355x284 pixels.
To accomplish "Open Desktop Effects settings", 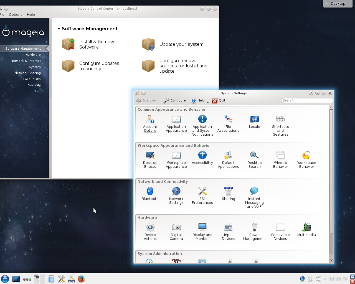I will [150, 160].
